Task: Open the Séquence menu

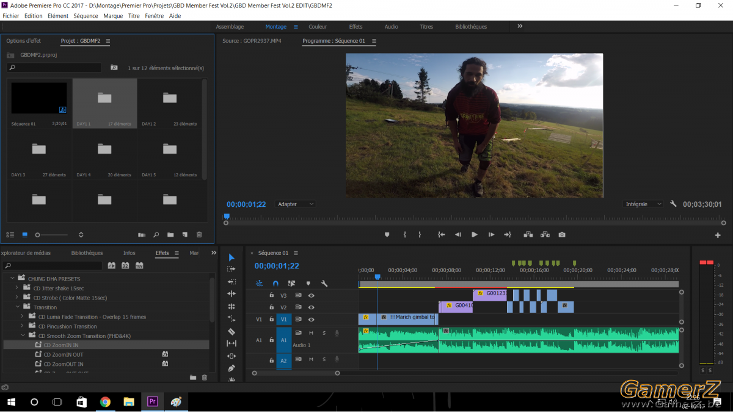Action: pos(86,16)
